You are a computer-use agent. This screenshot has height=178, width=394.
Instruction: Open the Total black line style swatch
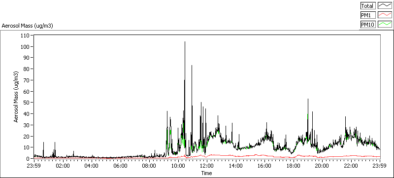(385, 6)
